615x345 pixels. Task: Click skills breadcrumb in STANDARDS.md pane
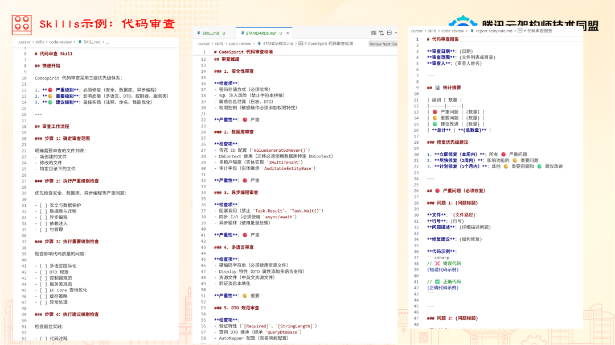tap(219, 43)
